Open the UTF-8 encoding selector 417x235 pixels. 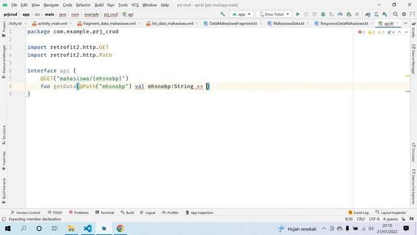click(x=374, y=219)
